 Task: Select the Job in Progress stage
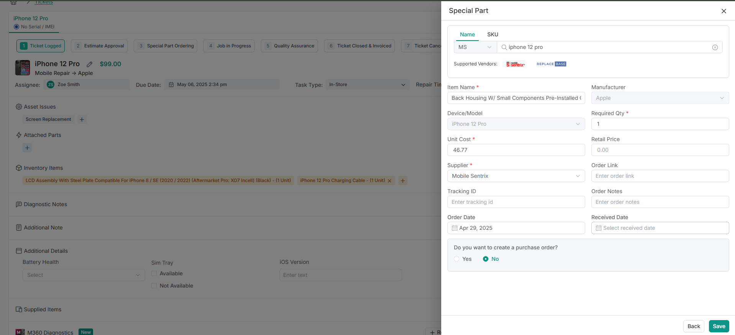point(229,46)
